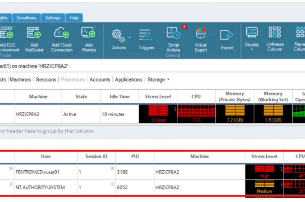Sort by Session ID column header
Image resolution: width=305 pixels, height=202 pixels.
point(96,157)
